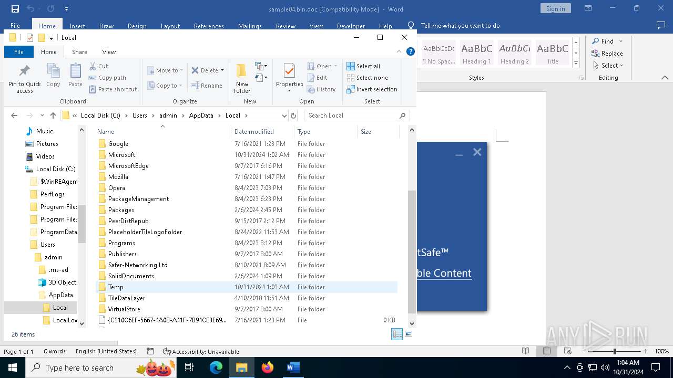The width and height of the screenshot is (673, 378).
Task: Click Rename in Organize group
Action: (207, 86)
